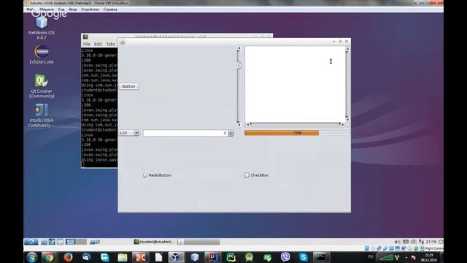Open the File menu in the terminal window

[x=86, y=44]
